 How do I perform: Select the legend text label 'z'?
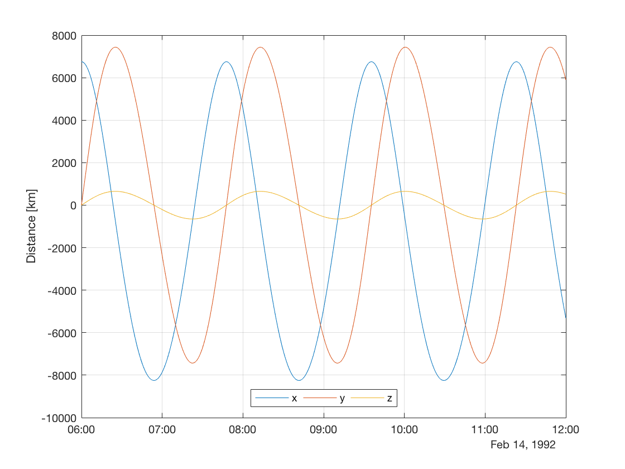[x=390, y=398]
